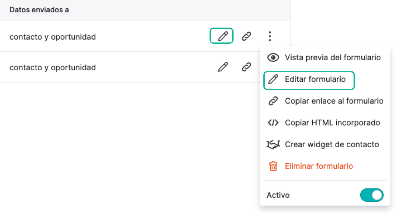Click the red trash icon in the menu
This screenshot has width=397, height=214.
[273, 166]
